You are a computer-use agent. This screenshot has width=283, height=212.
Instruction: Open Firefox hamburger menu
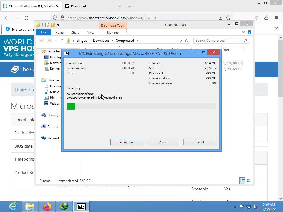coord(276,18)
